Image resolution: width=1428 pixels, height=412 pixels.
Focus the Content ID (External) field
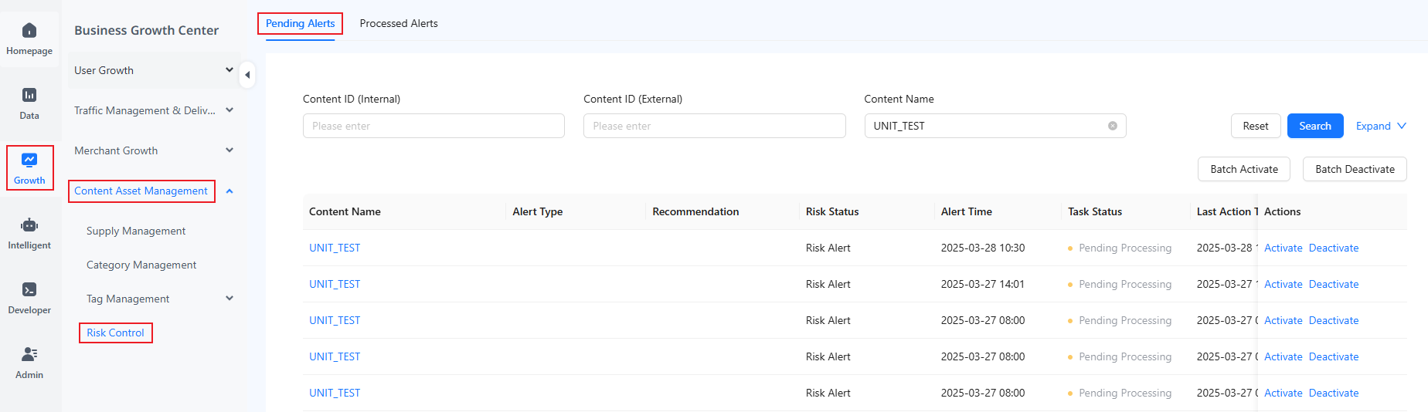coord(714,126)
